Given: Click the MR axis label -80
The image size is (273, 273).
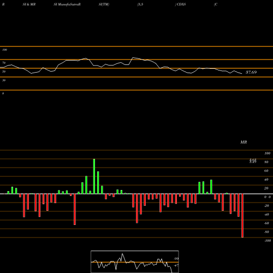Looking at the screenshot, I should (266, 232).
